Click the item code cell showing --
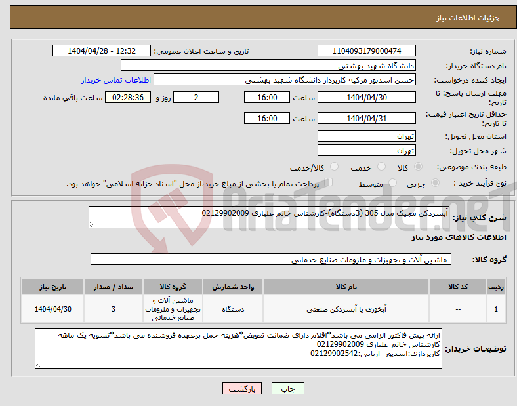The width and height of the screenshot is (517, 406). click(x=458, y=309)
